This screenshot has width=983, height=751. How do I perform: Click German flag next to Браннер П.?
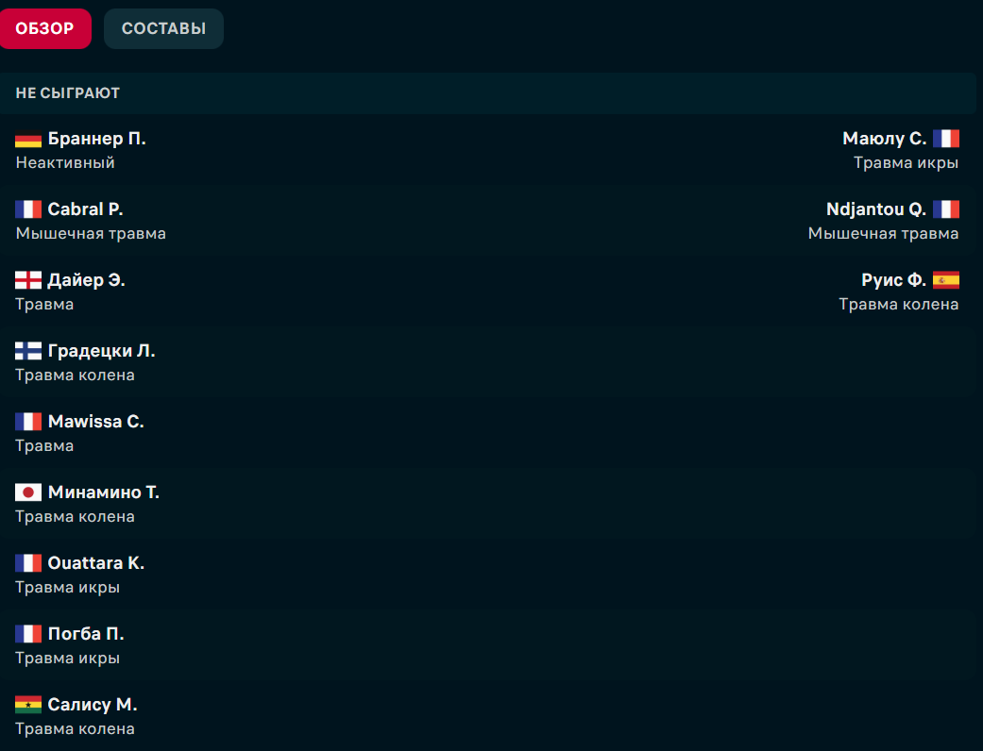28,140
